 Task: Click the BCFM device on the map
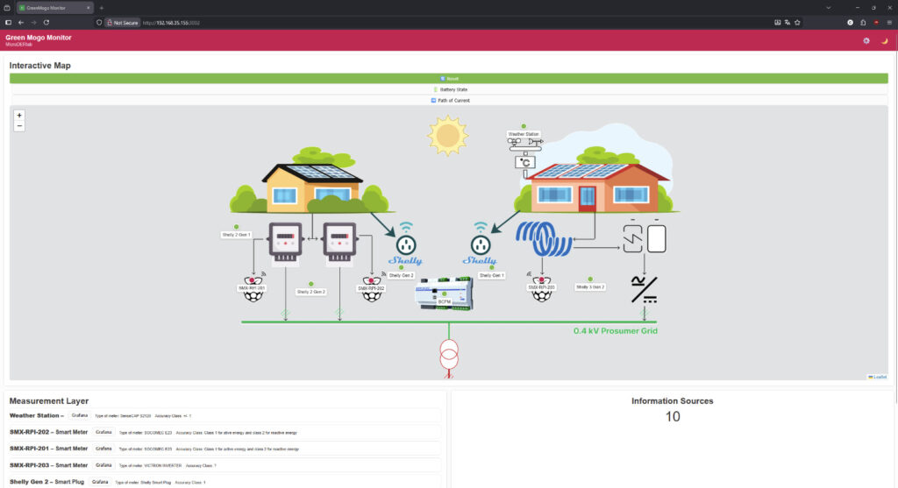point(444,294)
